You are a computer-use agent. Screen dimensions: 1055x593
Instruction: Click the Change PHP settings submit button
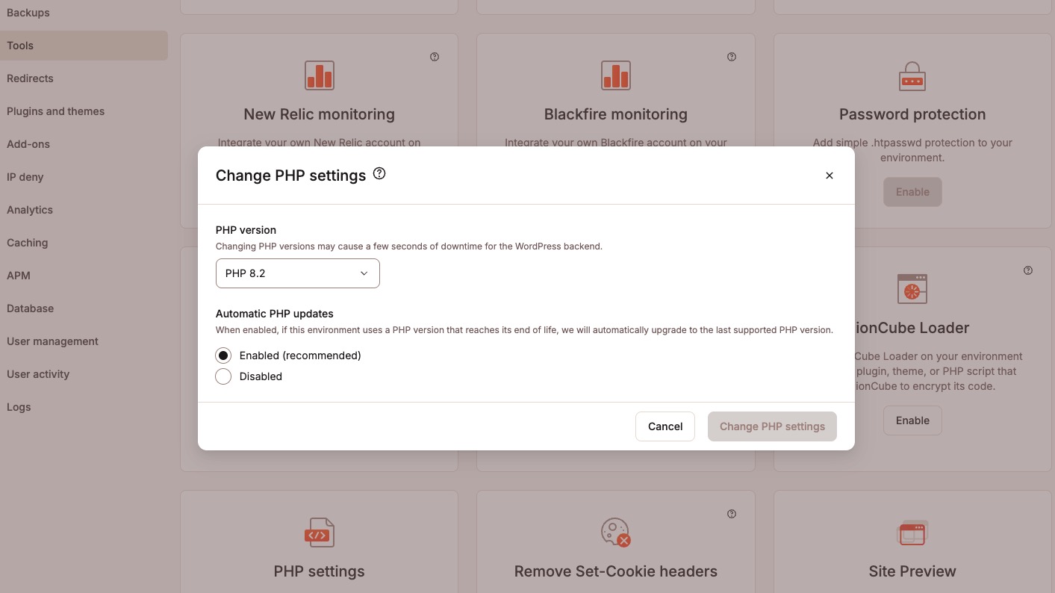[x=772, y=426]
